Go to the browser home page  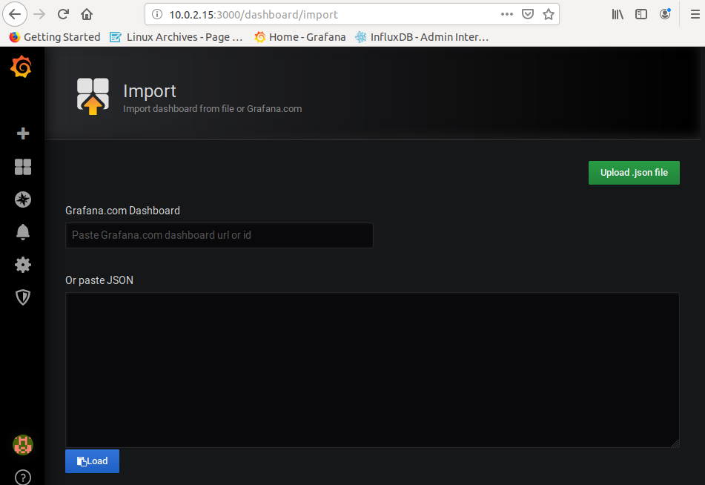[86, 14]
